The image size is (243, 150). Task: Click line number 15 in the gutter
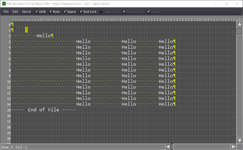(9, 110)
